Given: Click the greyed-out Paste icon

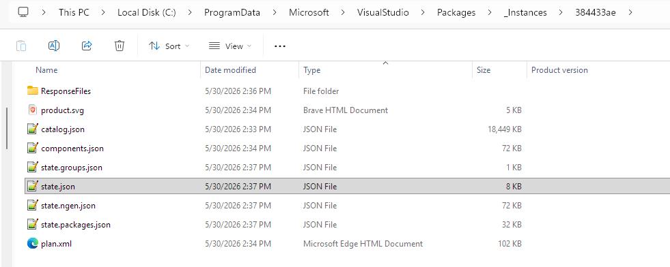Looking at the screenshot, I should tap(21, 46).
